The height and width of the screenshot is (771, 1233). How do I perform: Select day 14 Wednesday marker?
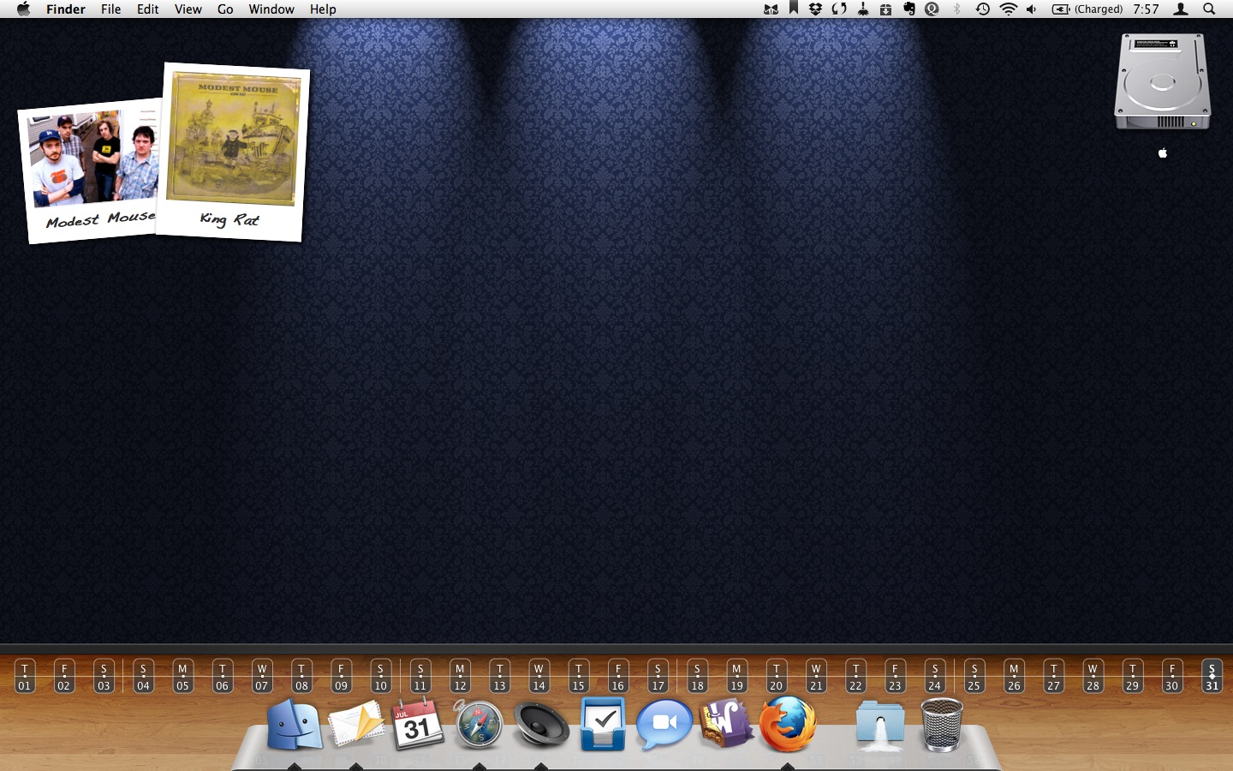pyautogui.click(x=539, y=676)
